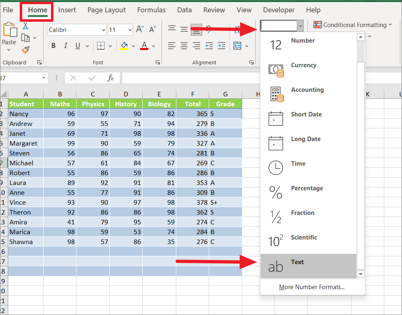The width and height of the screenshot is (402, 315).
Task: Click the Copy icon in Clipboard group
Action: [25, 37]
